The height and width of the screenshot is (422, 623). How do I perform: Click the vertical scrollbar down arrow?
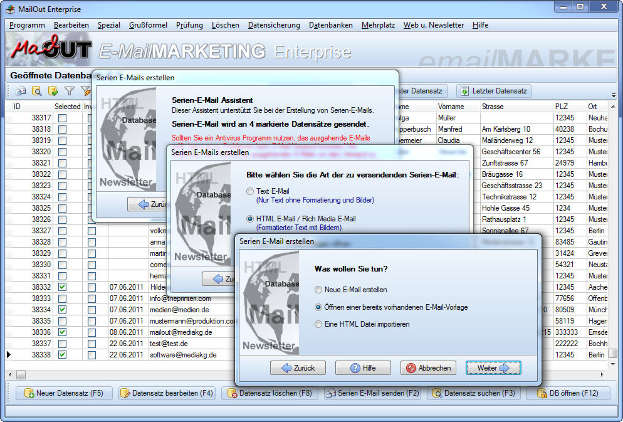pyautogui.click(x=613, y=364)
